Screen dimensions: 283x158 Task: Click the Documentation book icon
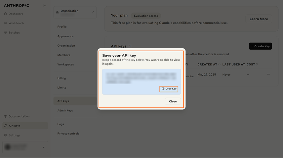click(5, 116)
